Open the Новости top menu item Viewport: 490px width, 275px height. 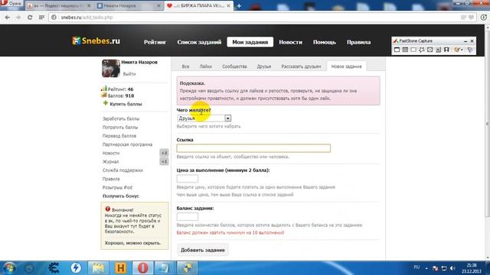[x=291, y=42]
